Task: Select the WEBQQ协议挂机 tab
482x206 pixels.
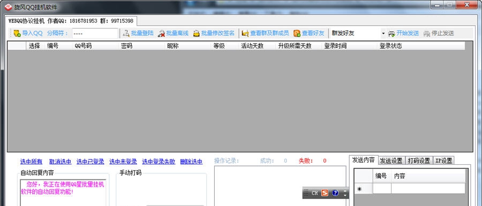Action: coord(71,21)
